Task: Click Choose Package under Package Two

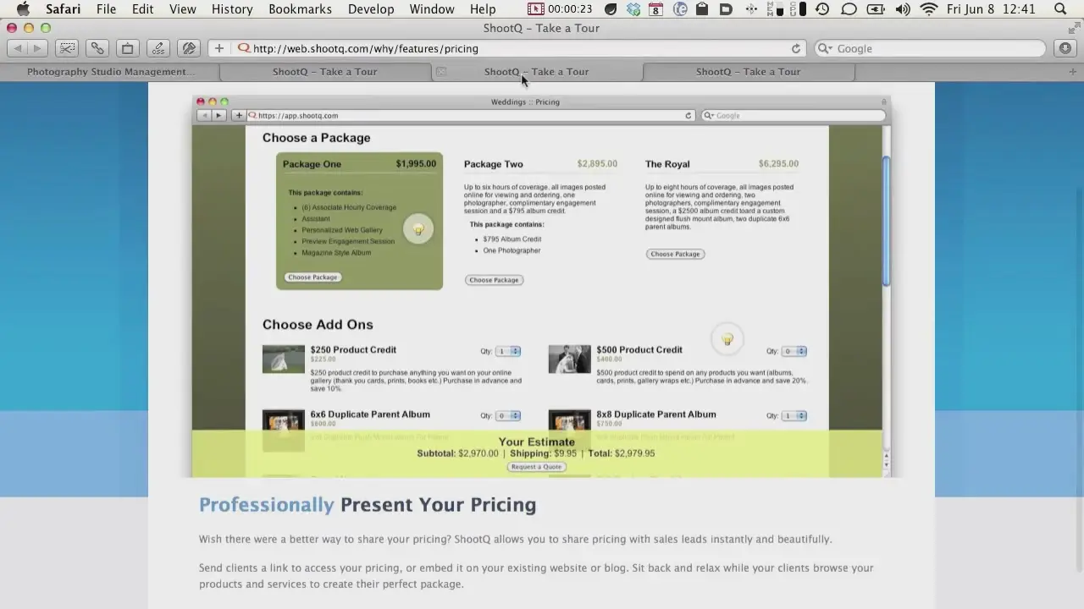Action: 494,280
